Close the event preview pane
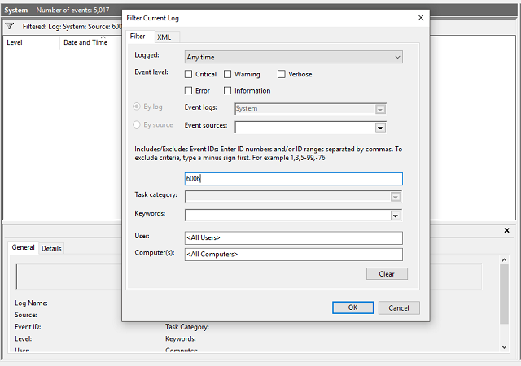521x366 pixels. coord(507,230)
